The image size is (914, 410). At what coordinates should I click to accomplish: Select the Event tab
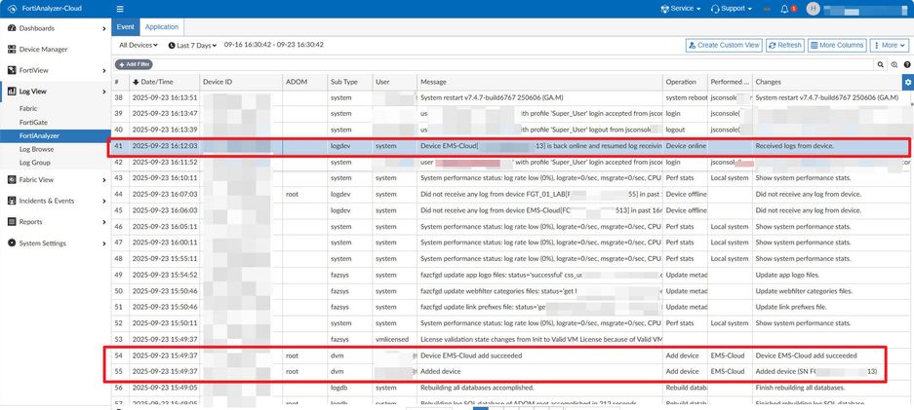127,27
